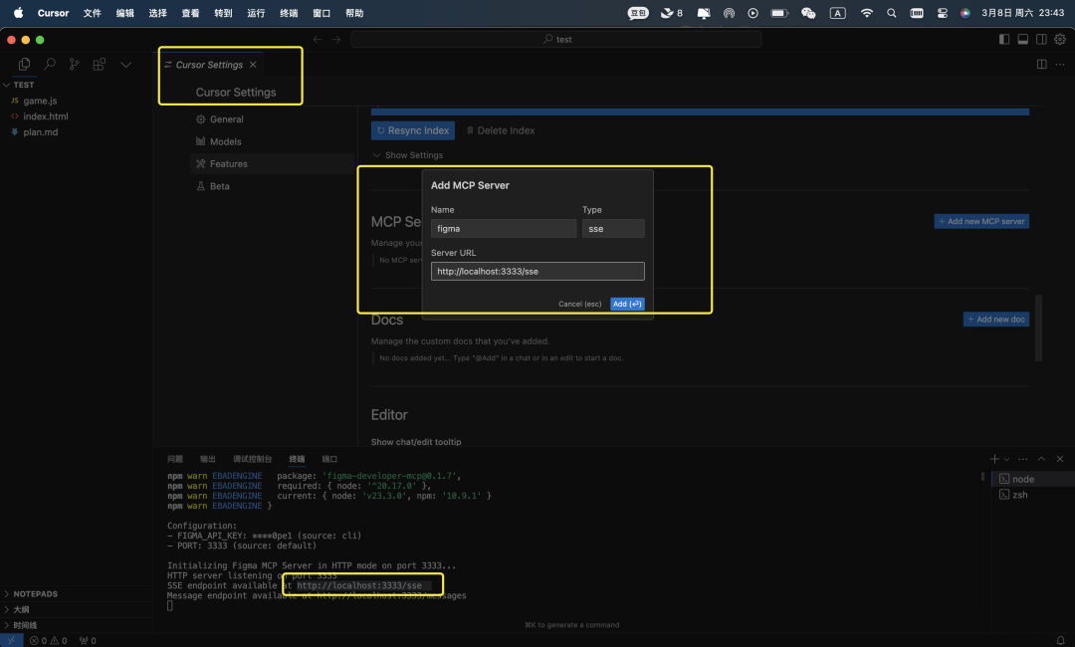Toggle the bottom panel layout icon
Image resolution: width=1075 pixels, height=647 pixels.
pyautogui.click(x=1022, y=39)
